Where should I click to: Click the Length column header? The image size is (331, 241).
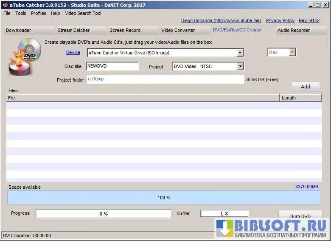(x=300, y=98)
